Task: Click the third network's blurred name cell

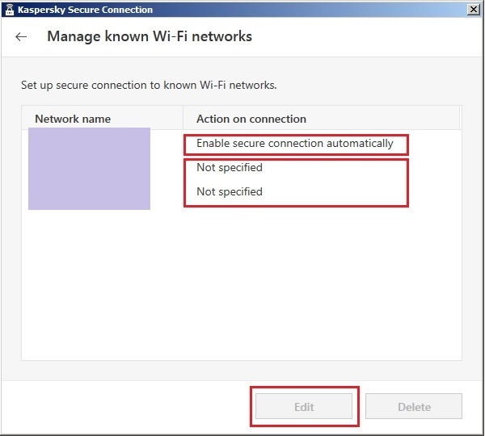Action: [x=89, y=192]
